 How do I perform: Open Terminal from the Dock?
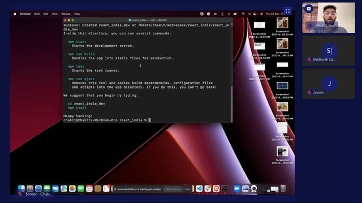[x=225, y=188]
